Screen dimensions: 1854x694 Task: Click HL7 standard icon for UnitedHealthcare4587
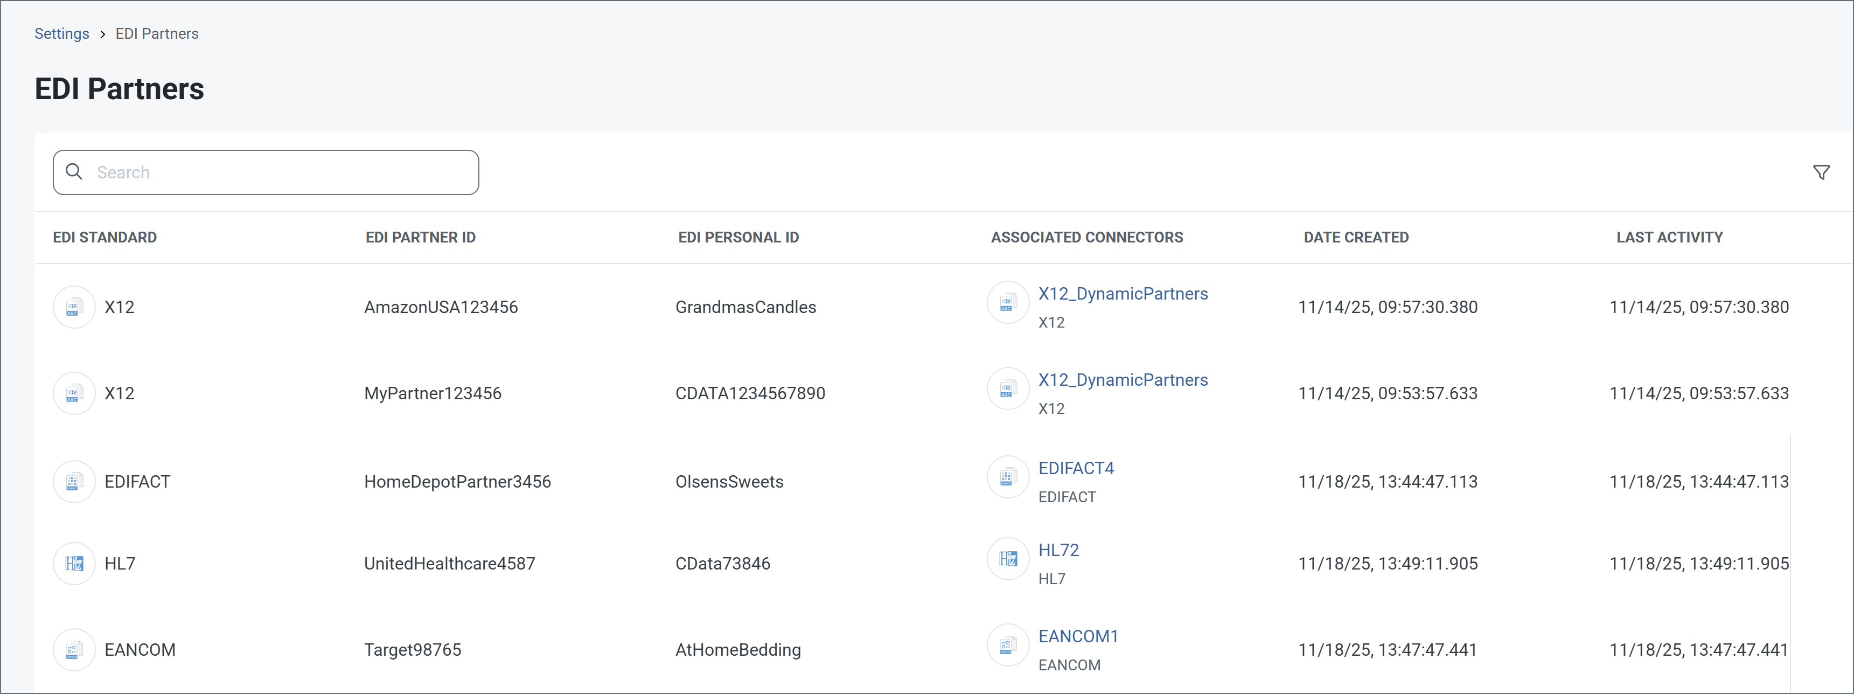pyautogui.click(x=73, y=564)
